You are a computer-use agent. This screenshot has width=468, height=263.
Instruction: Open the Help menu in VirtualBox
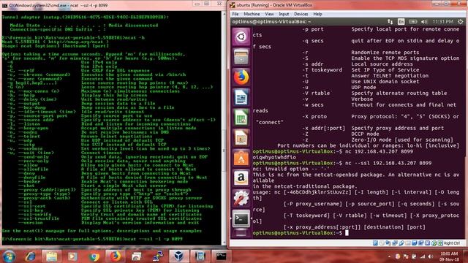tap(317, 14)
